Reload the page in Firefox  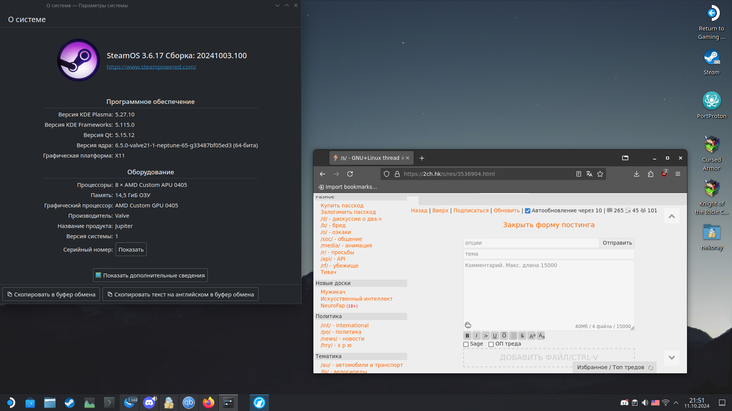pos(350,174)
